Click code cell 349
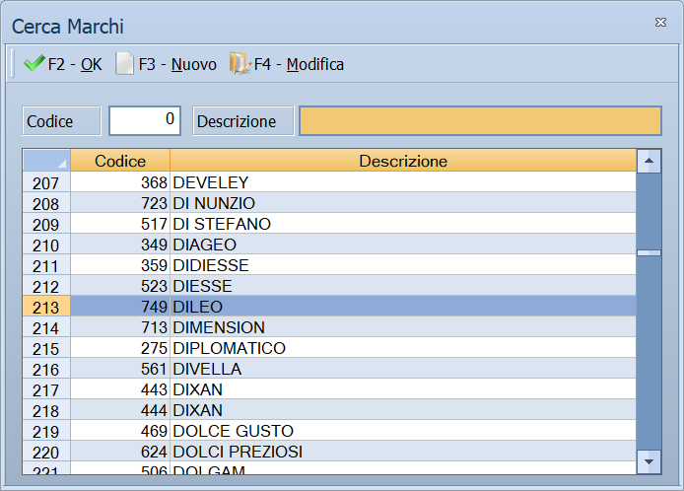 click(x=120, y=245)
